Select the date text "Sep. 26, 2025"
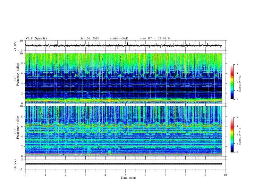The height and width of the screenshot is (196, 254). pos(89,38)
